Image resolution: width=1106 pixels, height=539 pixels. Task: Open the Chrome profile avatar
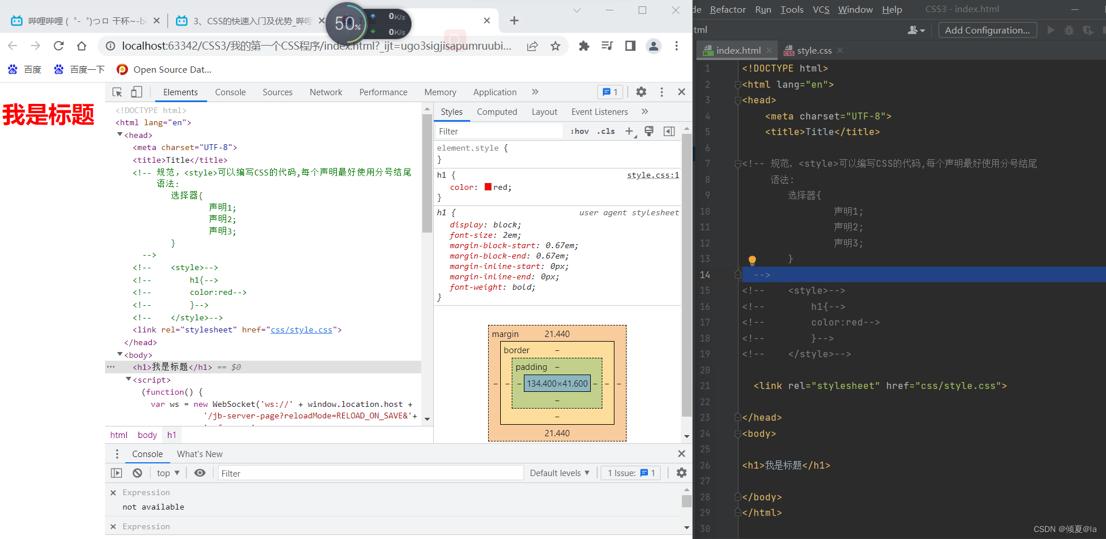click(x=653, y=46)
